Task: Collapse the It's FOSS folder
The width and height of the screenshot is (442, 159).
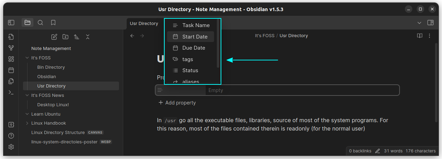Action: (27, 58)
